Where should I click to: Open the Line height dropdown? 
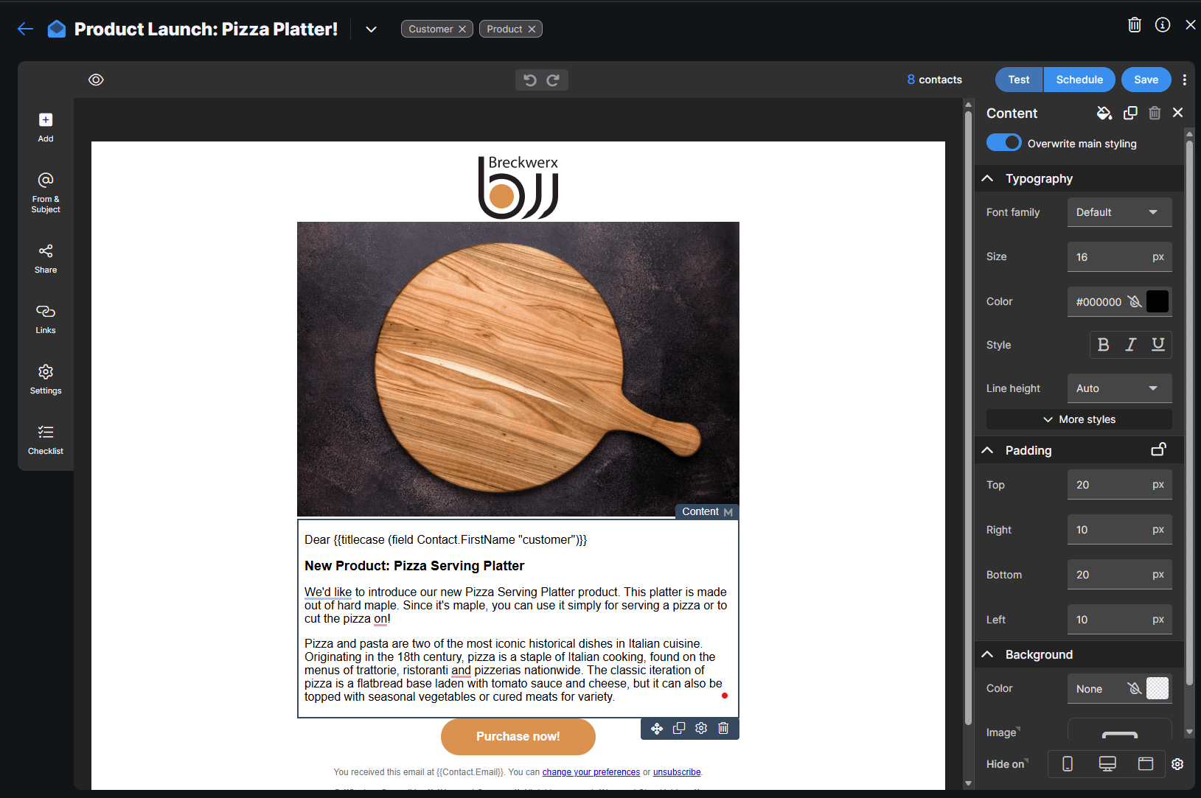(1118, 388)
